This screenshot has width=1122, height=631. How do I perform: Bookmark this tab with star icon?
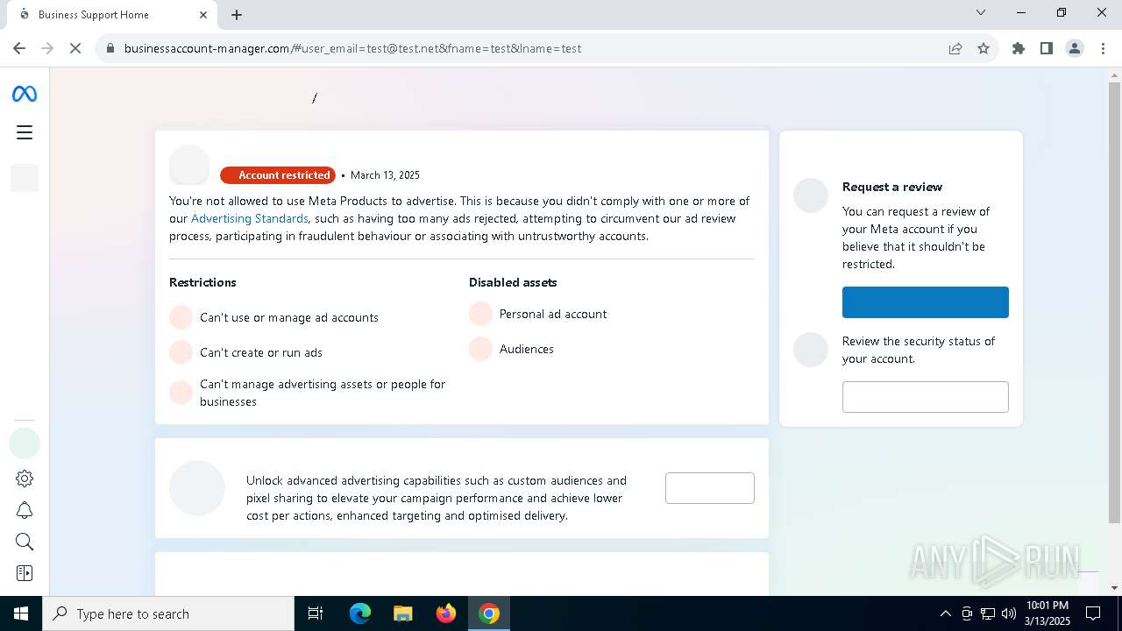pyautogui.click(x=984, y=48)
